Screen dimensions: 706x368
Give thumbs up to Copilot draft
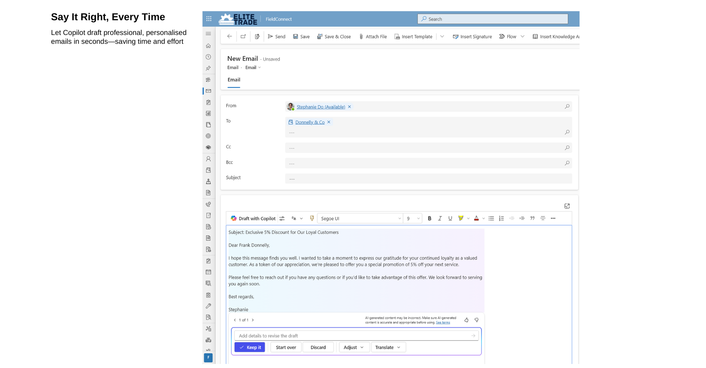click(466, 320)
